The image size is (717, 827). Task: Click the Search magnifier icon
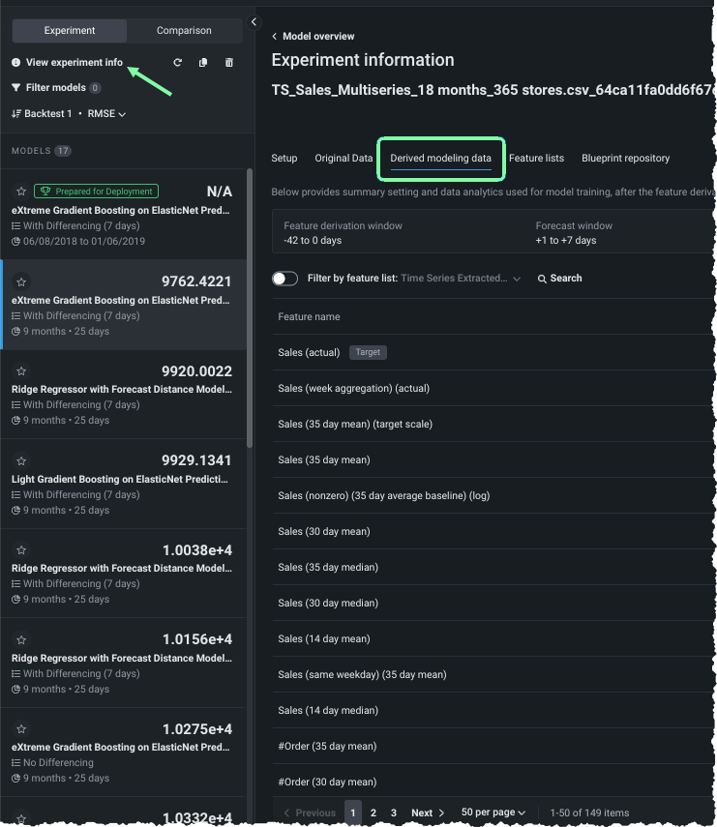coord(543,279)
